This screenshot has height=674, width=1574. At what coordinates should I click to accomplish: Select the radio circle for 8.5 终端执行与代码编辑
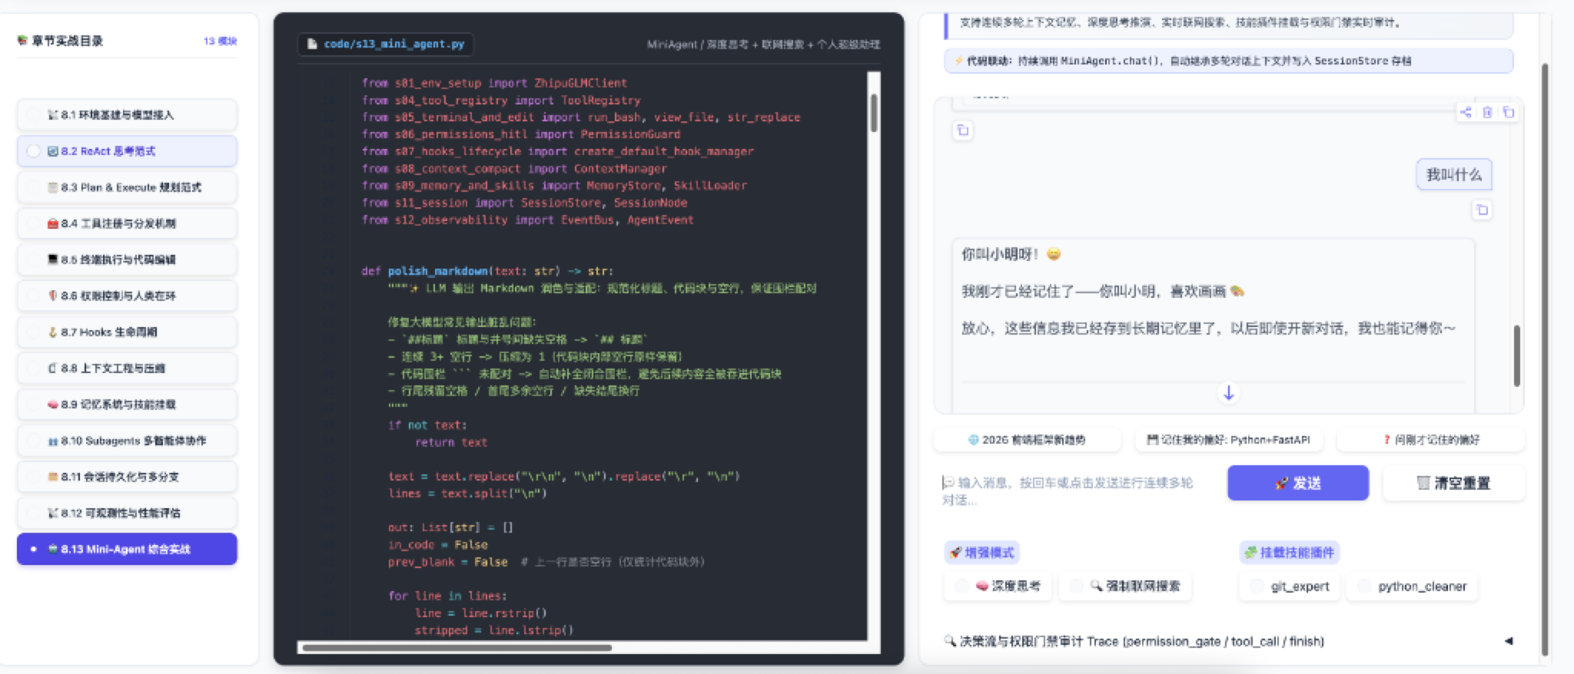point(33,259)
